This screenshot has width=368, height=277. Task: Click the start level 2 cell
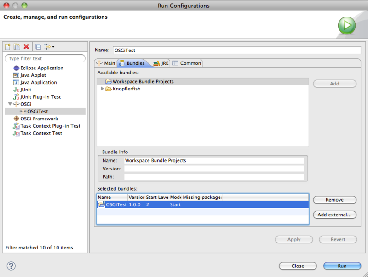[x=148, y=204]
